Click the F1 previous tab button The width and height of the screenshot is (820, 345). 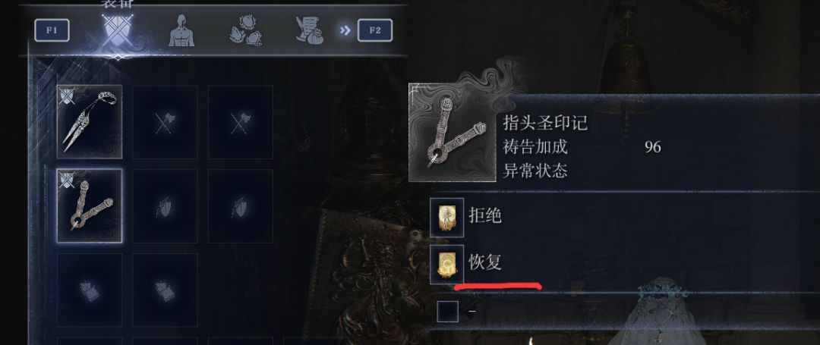pyautogui.click(x=52, y=30)
